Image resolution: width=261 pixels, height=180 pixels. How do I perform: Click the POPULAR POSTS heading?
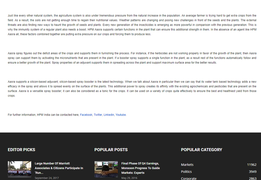[111, 150]
